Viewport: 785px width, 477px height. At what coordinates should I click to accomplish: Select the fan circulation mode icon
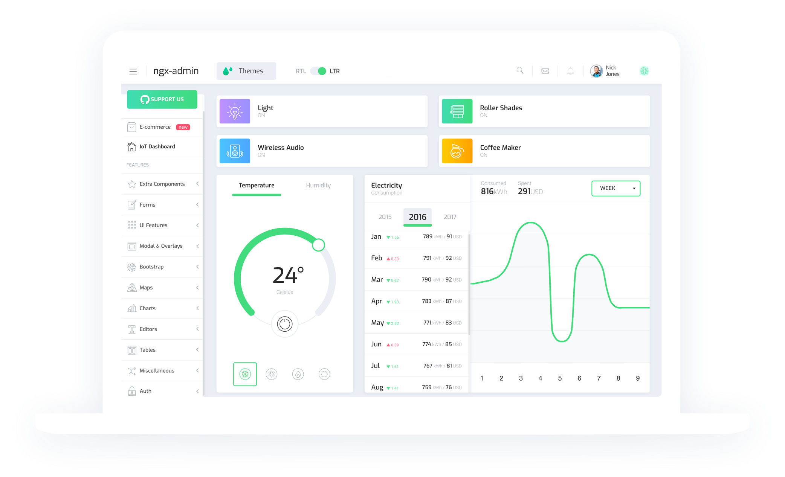click(x=324, y=374)
